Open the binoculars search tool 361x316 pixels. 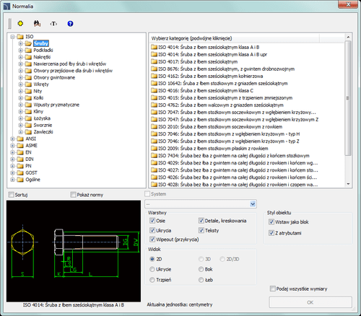[x=37, y=23]
